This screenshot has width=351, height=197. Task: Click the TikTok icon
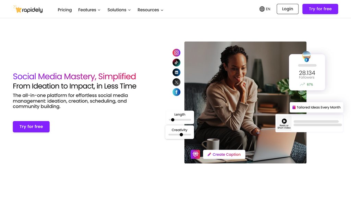coord(177,63)
